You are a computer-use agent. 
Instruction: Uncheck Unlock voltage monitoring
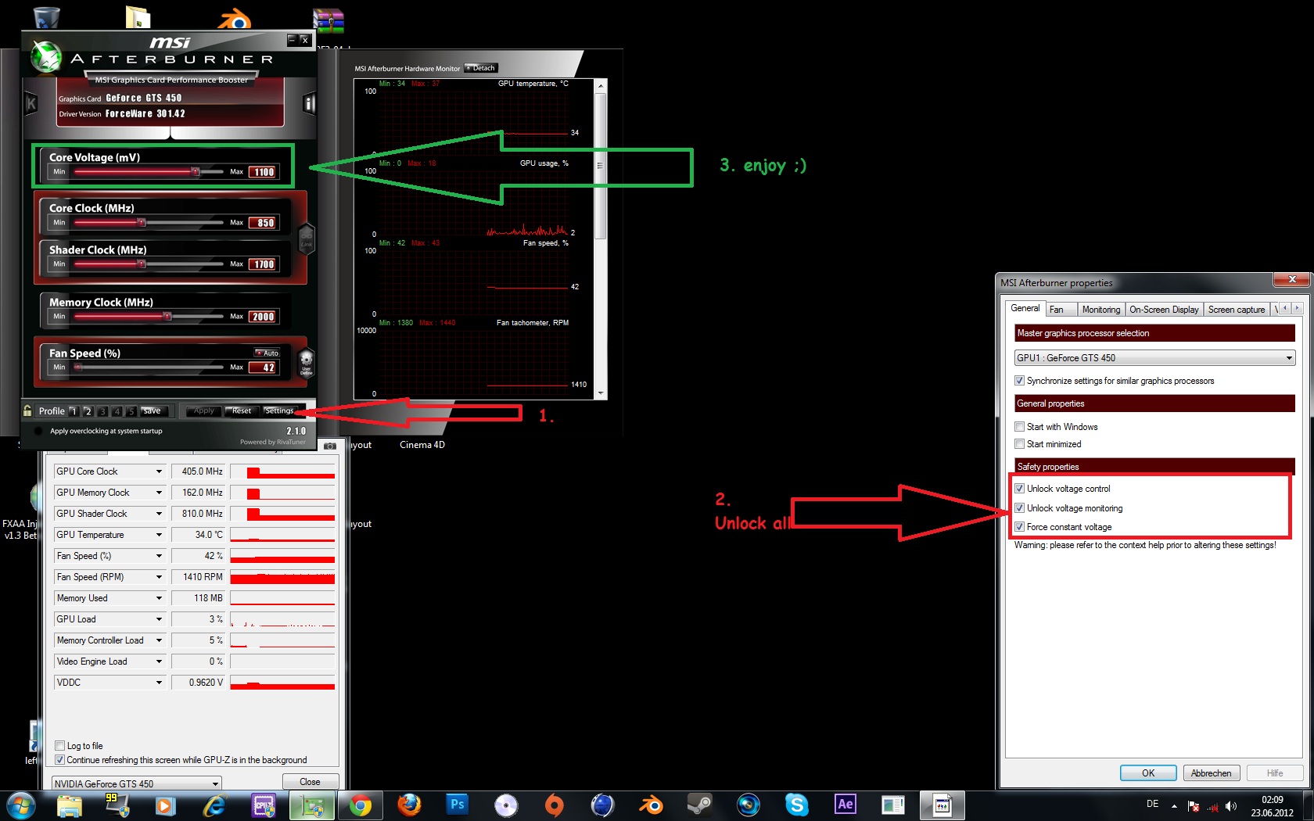(1020, 508)
